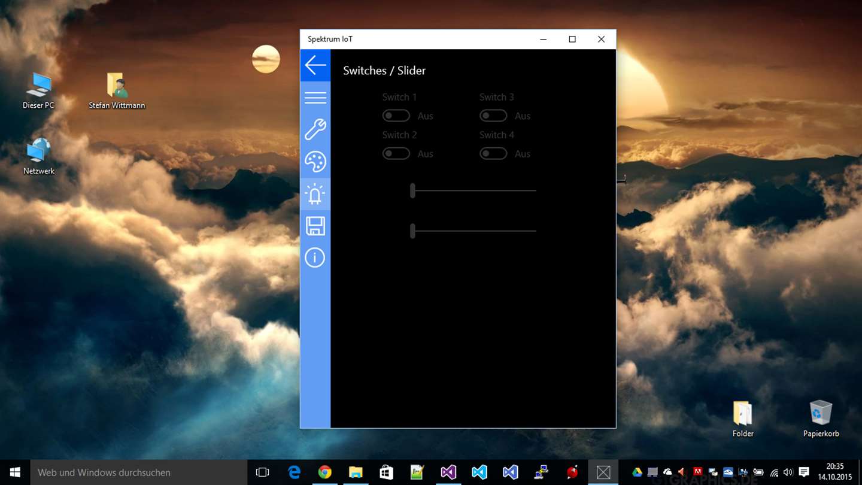862x485 pixels.
Task: Toggle Switch 1 on
Action: click(x=396, y=116)
